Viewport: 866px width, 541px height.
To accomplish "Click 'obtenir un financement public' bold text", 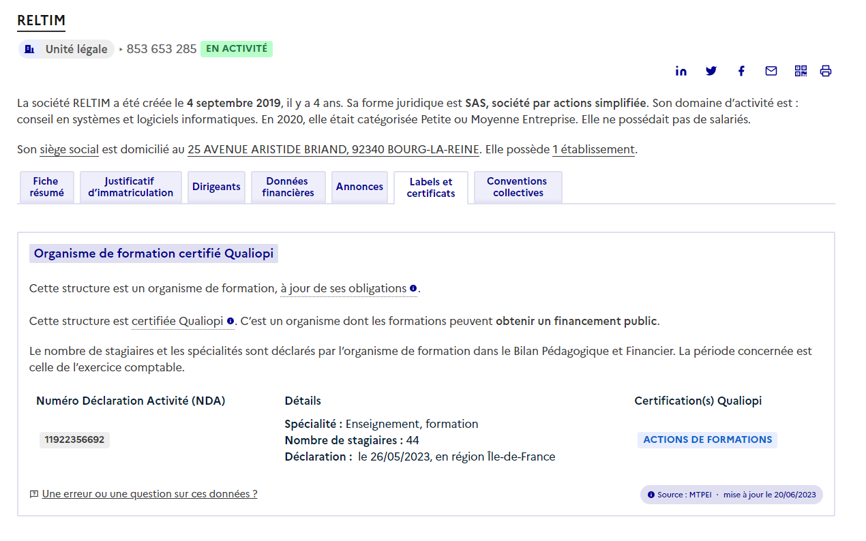I will coord(576,322).
